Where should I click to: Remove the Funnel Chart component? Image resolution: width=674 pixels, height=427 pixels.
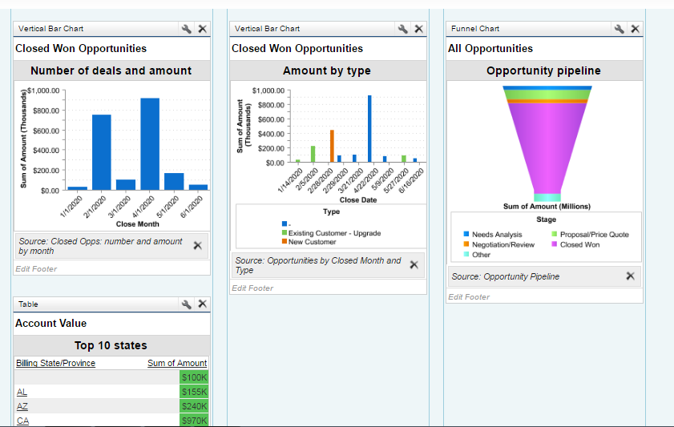coord(635,29)
